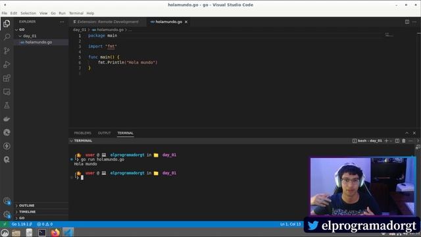Switch to Extension: Remote Development tab
This screenshot has width=421, height=237.
[107, 22]
